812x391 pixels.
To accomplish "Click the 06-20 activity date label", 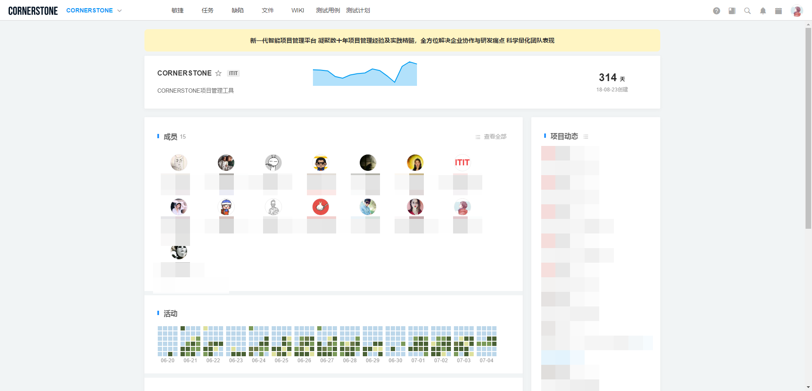I will pos(168,361).
